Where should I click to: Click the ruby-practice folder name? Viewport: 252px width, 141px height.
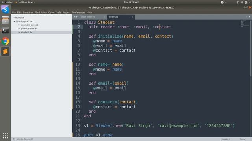(x=26, y=21)
